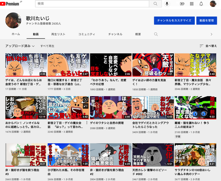This screenshot has height=181, width=221.
Task: Open the 鳥ムネソテー cooking thumbnail
Action: pos(195,155)
